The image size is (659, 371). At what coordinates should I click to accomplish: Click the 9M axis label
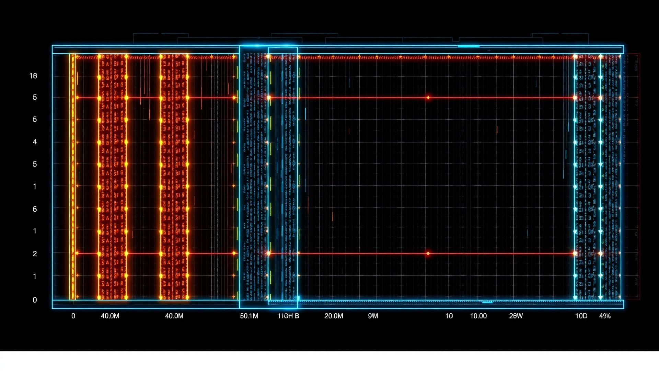[x=373, y=316]
